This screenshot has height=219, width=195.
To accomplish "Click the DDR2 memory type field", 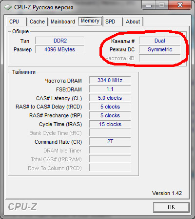I will [x=59, y=41].
